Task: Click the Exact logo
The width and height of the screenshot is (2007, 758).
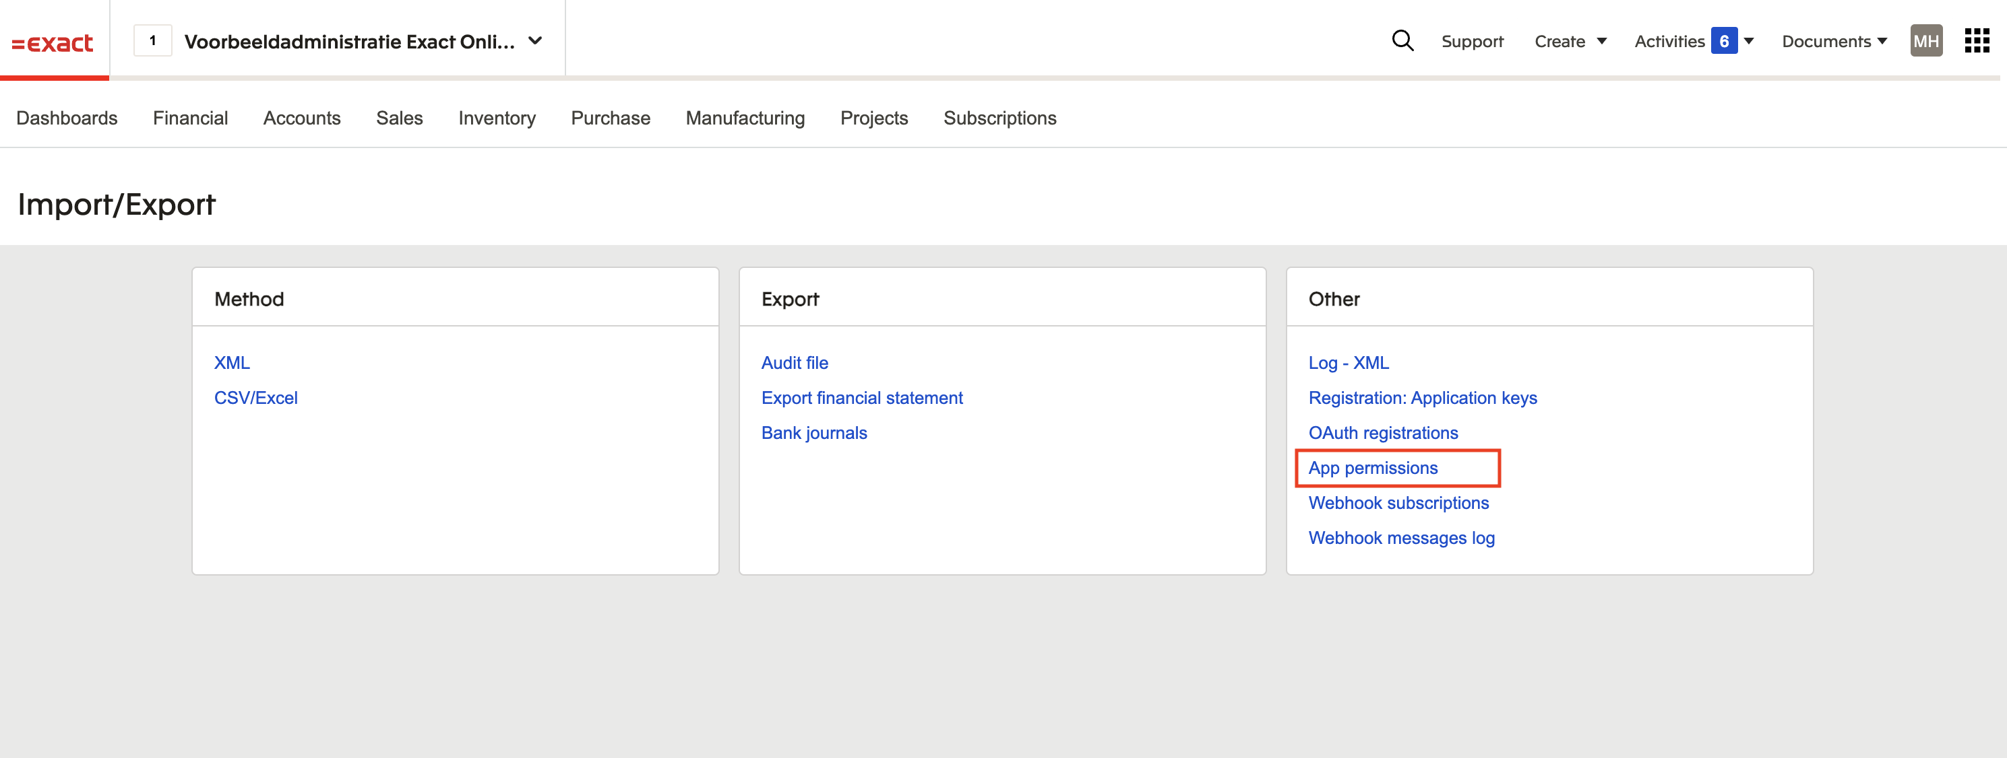Action: [x=53, y=43]
